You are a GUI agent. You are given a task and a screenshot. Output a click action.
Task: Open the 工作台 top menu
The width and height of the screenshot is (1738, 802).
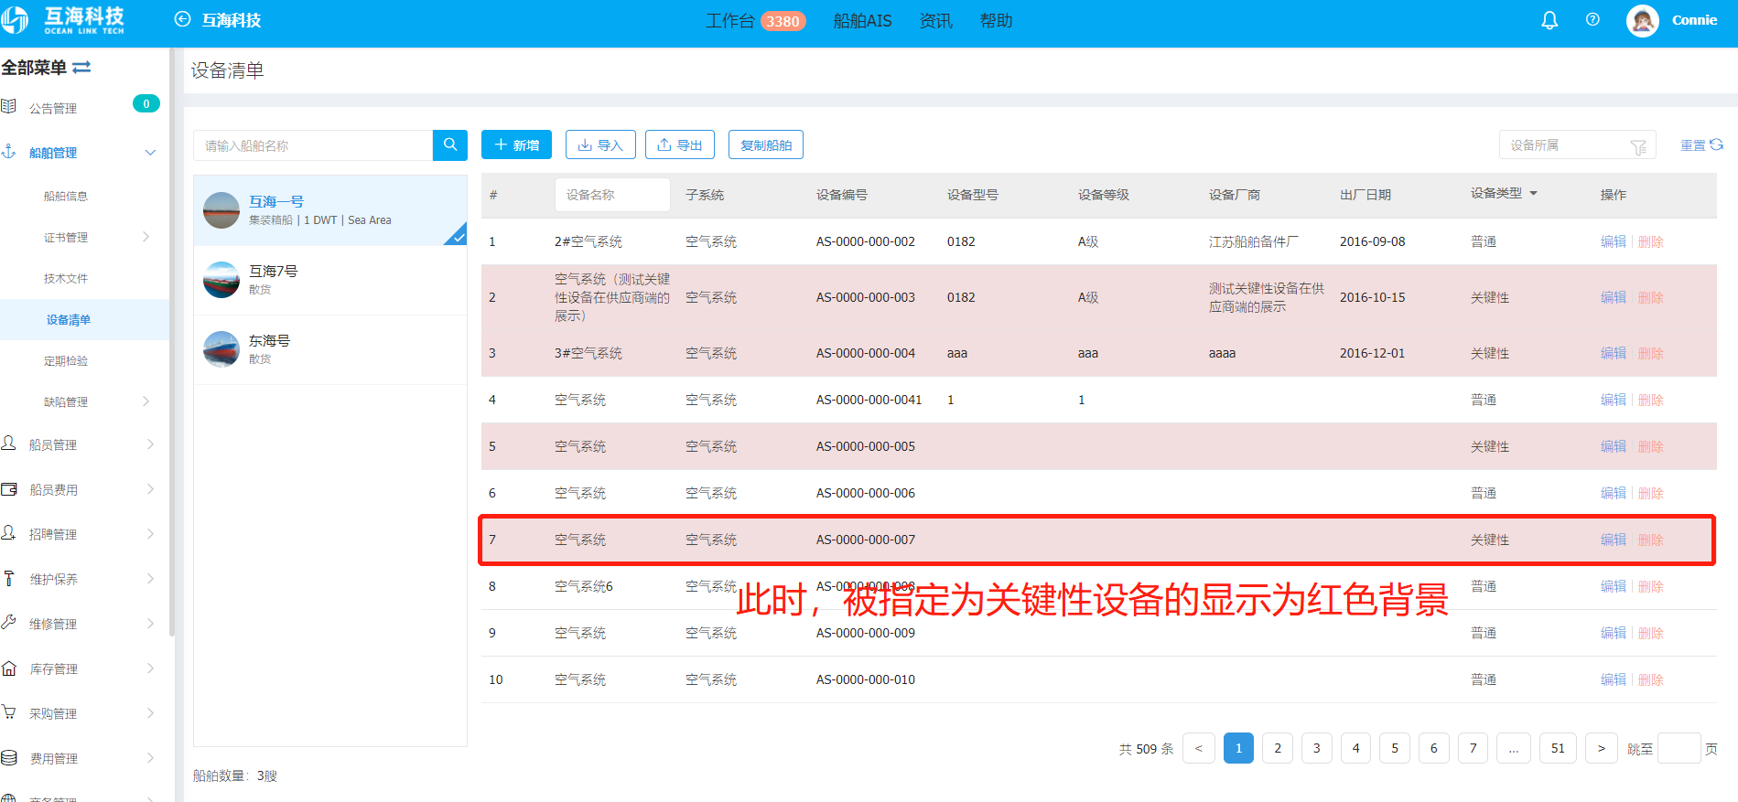tap(729, 20)
